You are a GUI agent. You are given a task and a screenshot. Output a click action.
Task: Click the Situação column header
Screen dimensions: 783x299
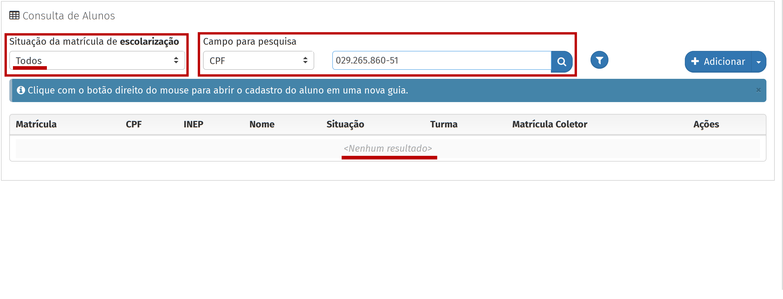point(345,124)
